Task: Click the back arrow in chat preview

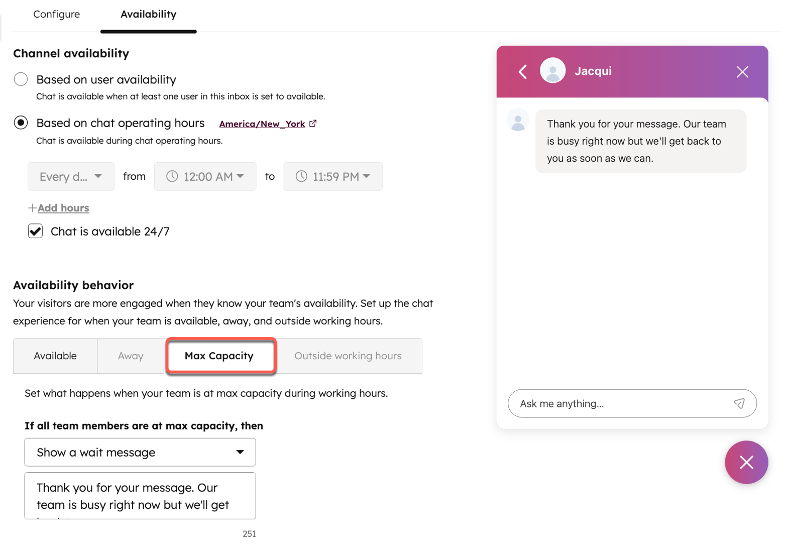Action: point(523,72)
